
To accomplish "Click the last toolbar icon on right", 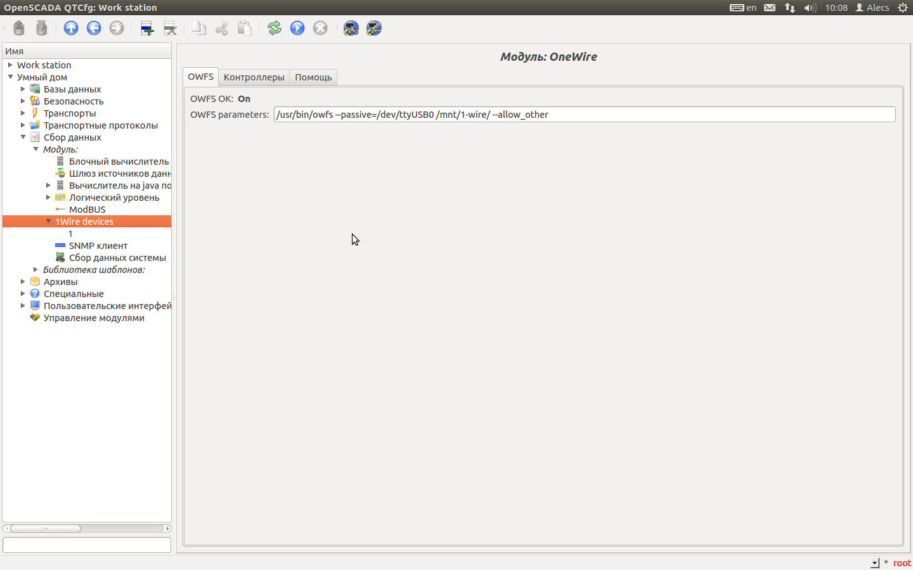I will tap(374, 28).
